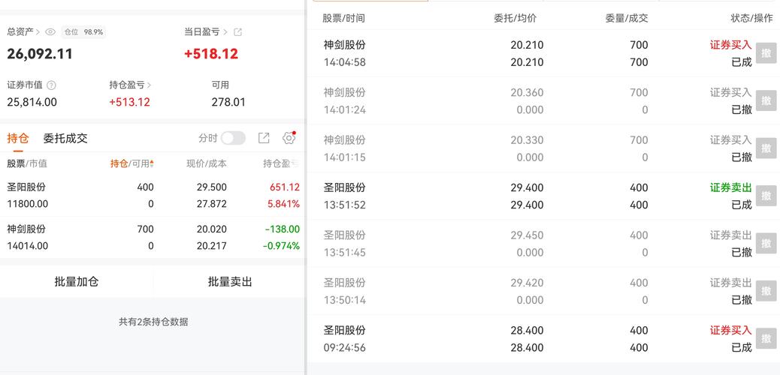Click the 撤 icon for 14:01:24 order

point(765,100)
